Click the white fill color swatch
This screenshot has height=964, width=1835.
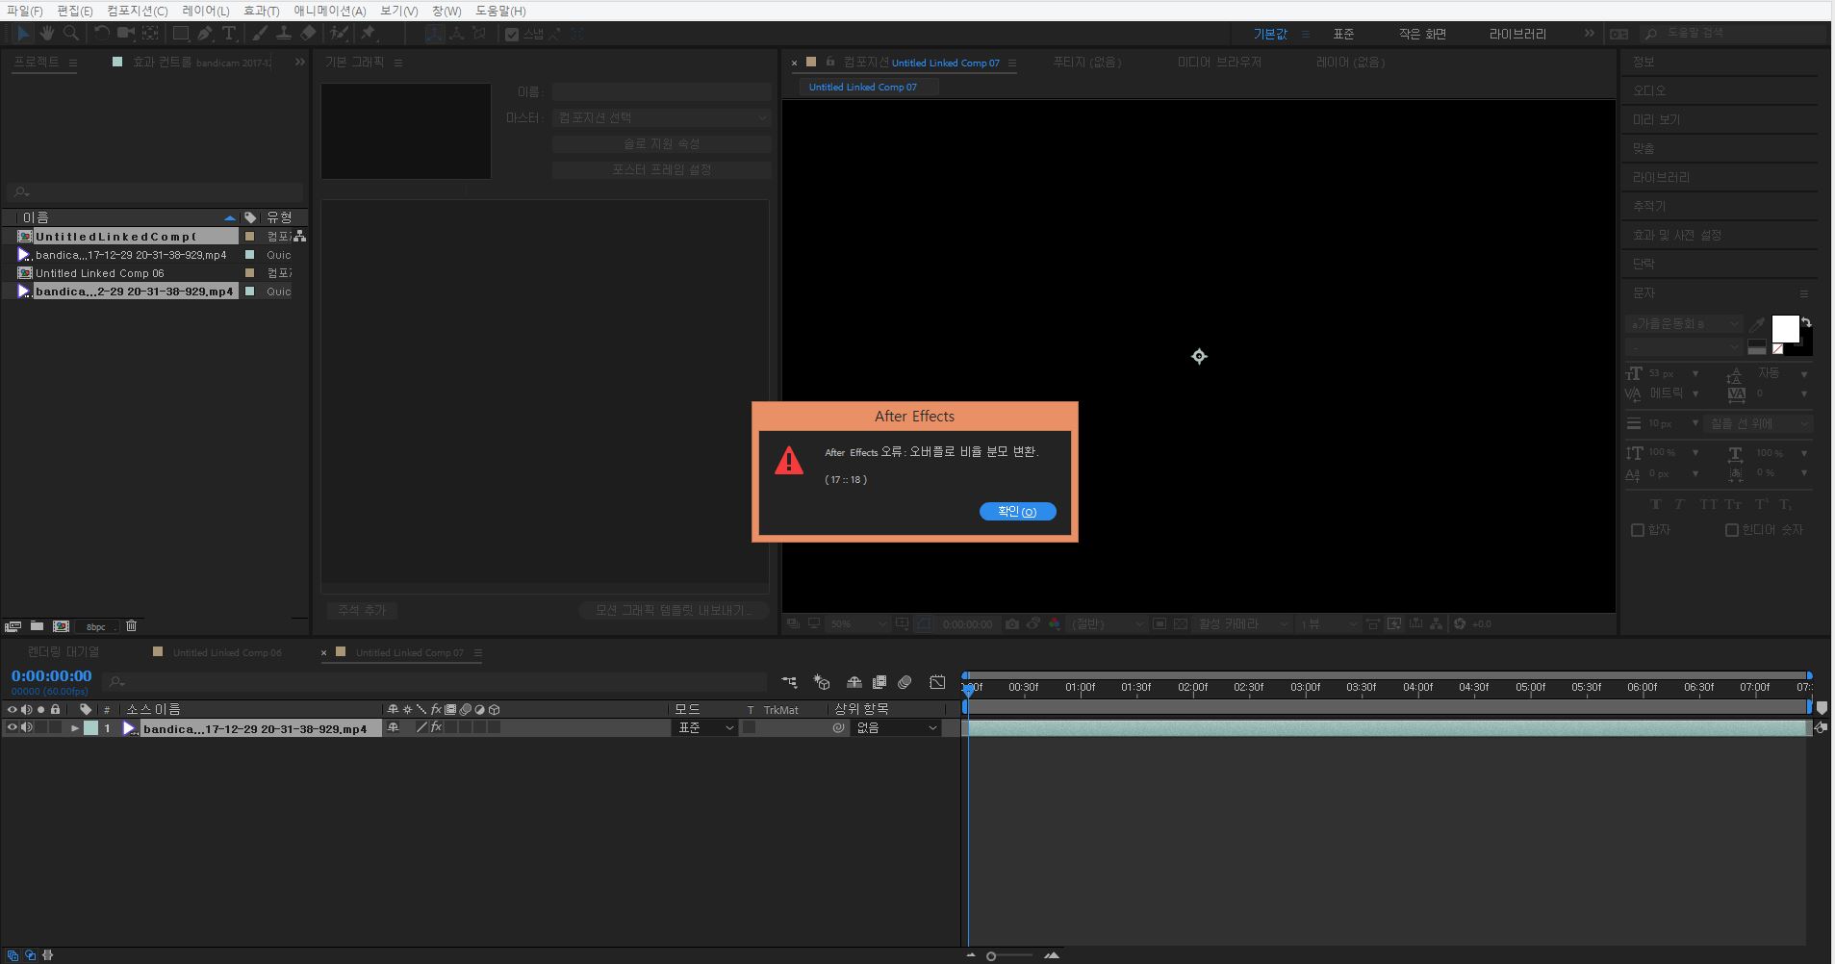[1785, 329]
